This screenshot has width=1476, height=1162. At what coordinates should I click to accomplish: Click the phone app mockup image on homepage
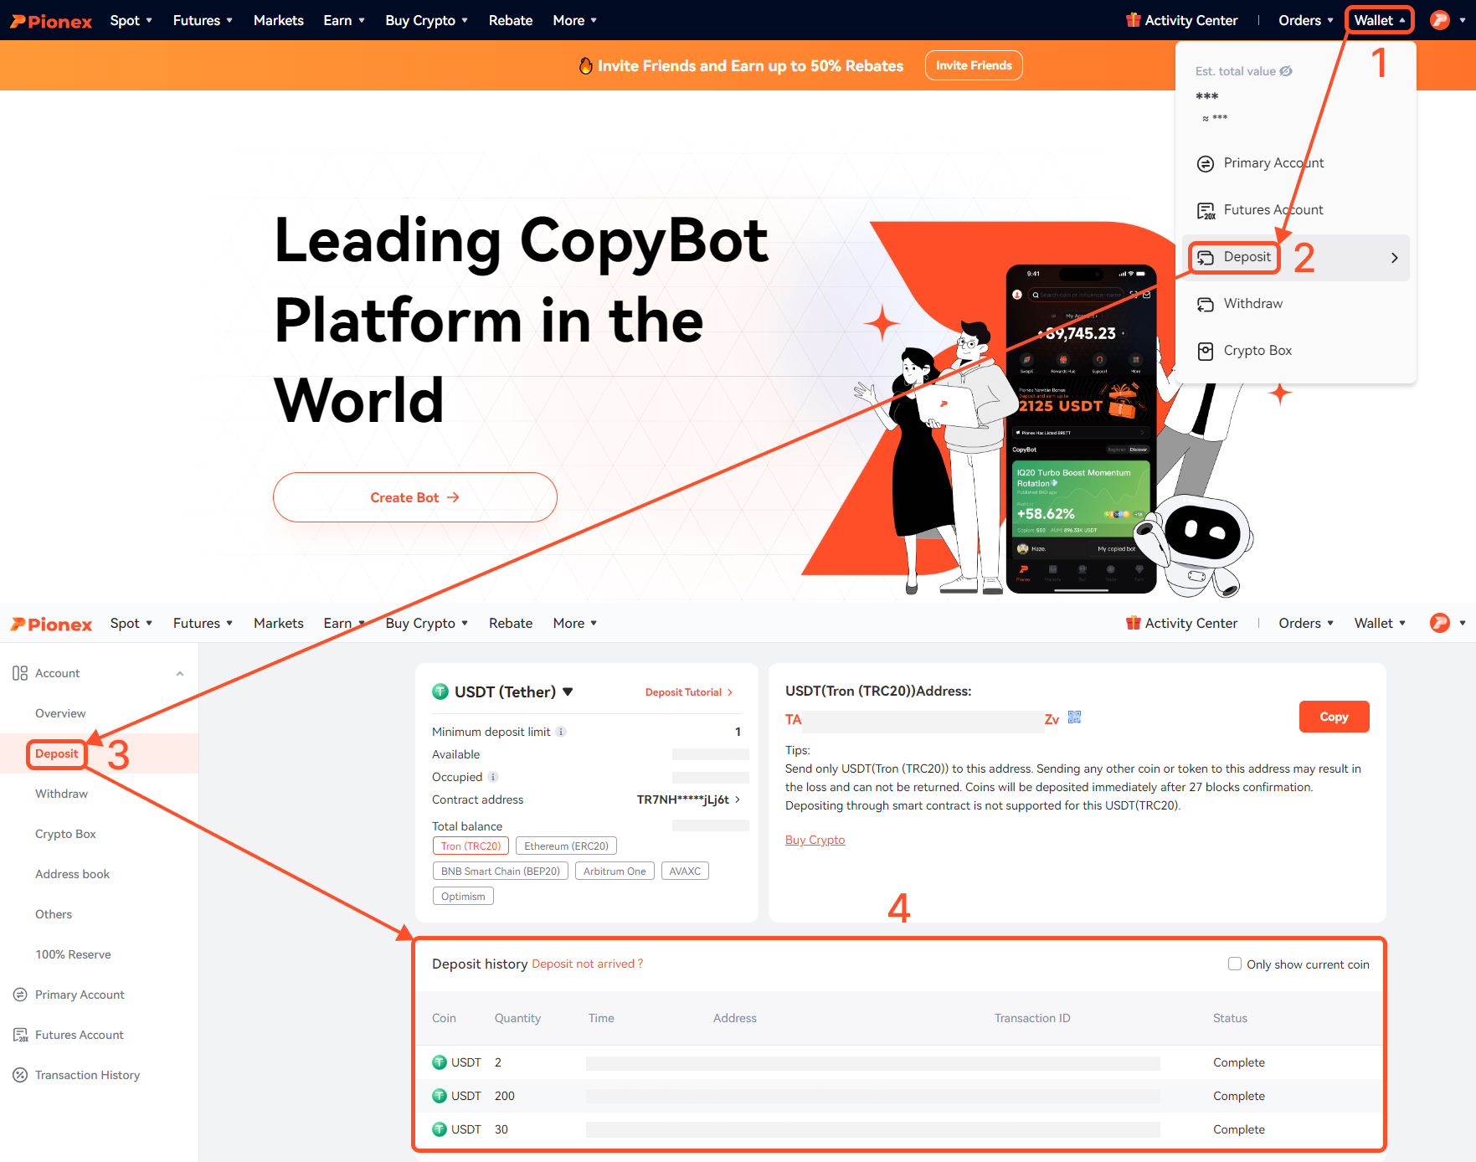1082,429
